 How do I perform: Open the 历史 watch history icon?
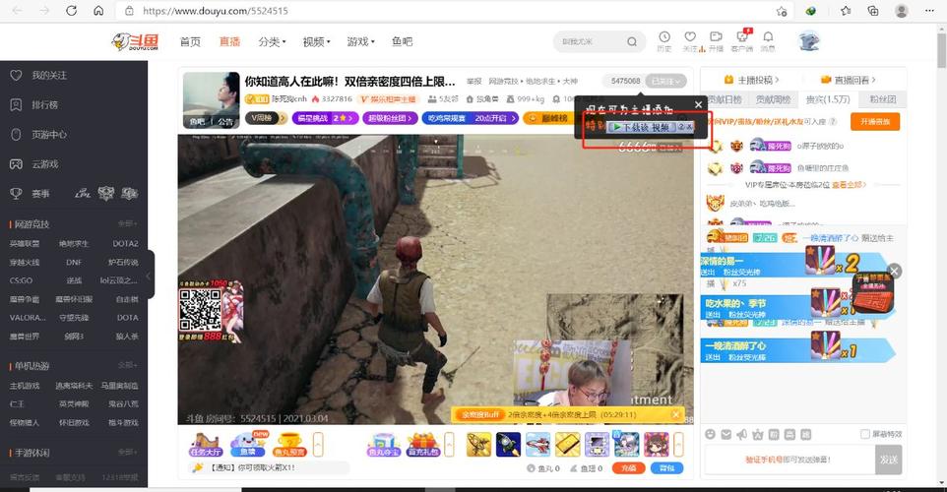664,40
